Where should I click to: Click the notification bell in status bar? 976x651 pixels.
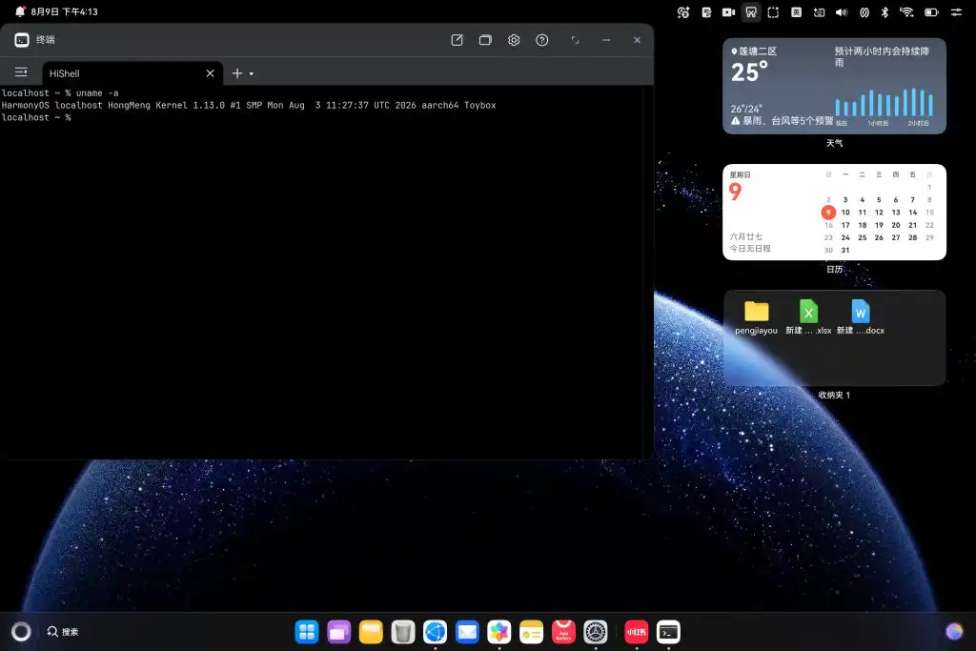(20, 11)
